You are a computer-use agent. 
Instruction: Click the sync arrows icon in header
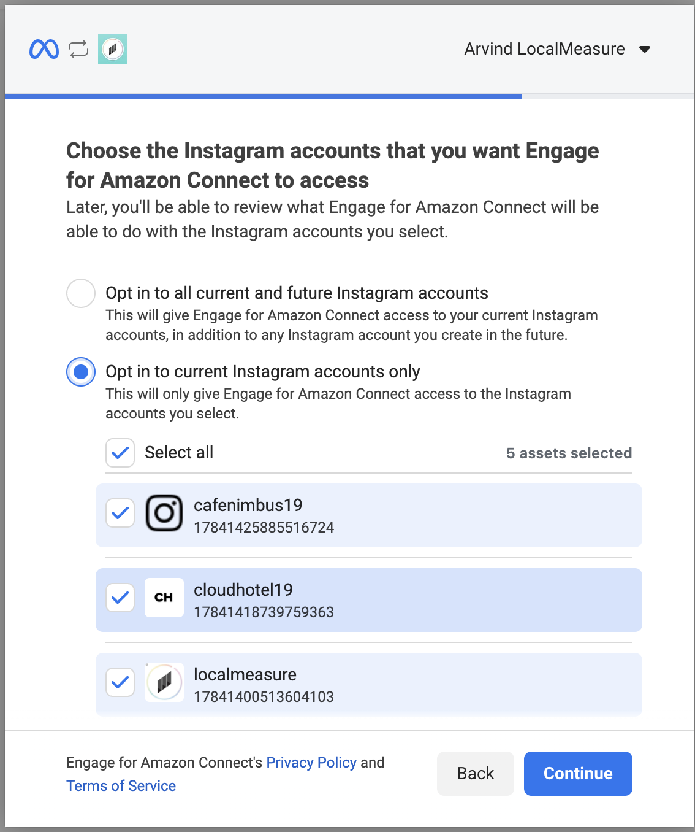[x=78, y=49]
